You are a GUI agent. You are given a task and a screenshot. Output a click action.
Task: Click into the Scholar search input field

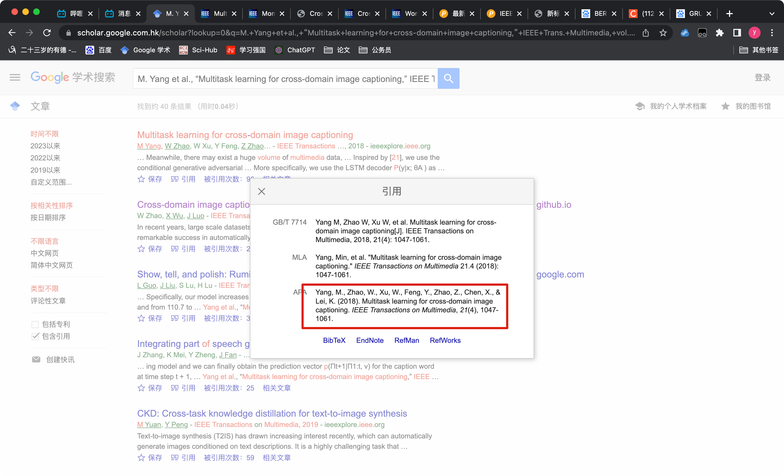285,79
